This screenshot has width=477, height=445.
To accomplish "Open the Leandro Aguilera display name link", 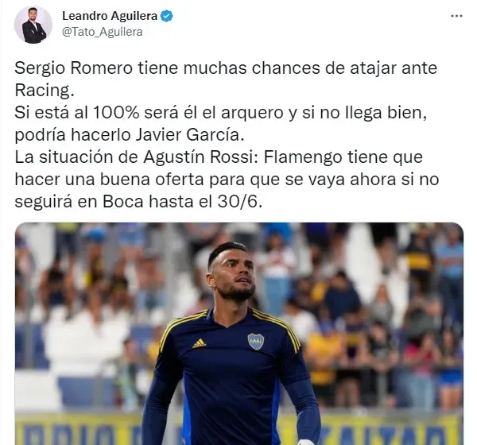I will click(x=110, y=16).
